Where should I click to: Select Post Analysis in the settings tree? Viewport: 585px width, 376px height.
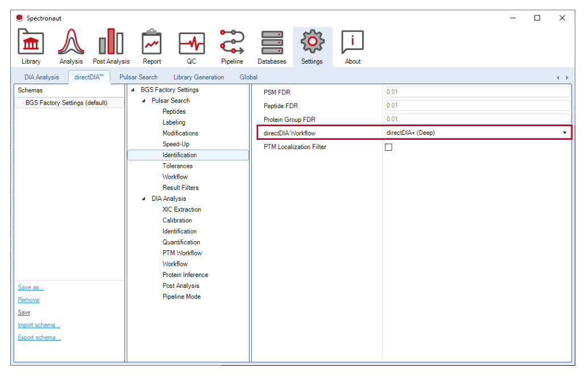181,286
